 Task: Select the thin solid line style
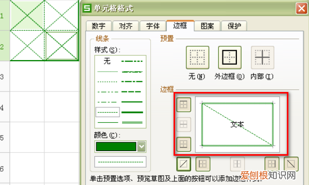(x=108, y=122)
